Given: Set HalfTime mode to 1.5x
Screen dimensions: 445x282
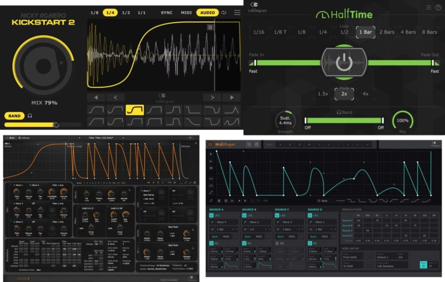Looking at the screenshot, I should click(323, 94).
